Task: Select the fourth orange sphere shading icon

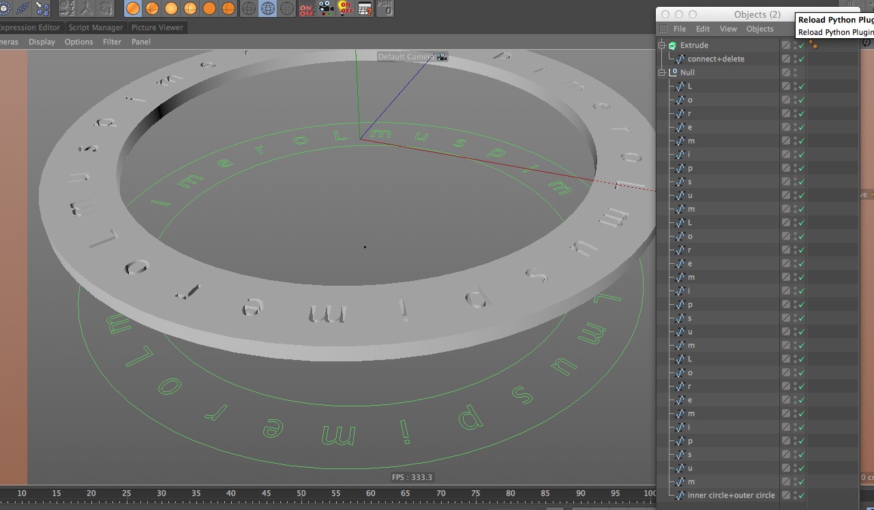Action: point(190,8)
